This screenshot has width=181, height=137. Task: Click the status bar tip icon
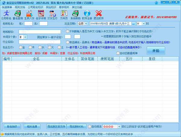[x=2, y=134]
